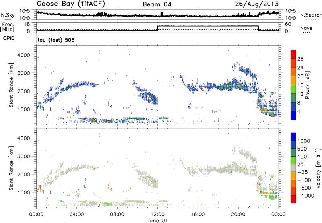Click the 'tau (fast) 503' text

[56, 40]
